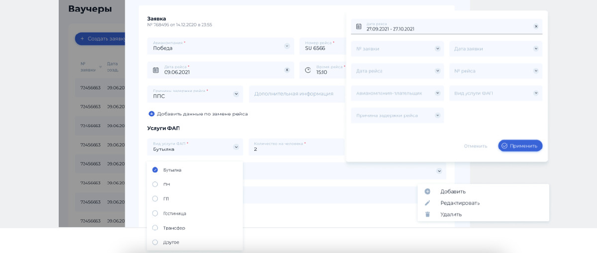
Task: Click the calendar icon in the filter date range
Action: [x=359, y=26]
